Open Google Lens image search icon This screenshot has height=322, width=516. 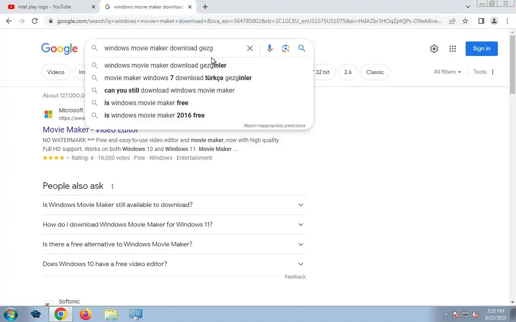pos(286,48)
